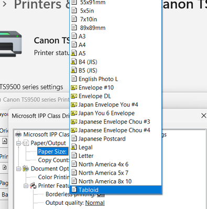Screen dimensions: 207x209
Task: Click warning icon beside B4 (JIS)
Action: pos(74,62)
